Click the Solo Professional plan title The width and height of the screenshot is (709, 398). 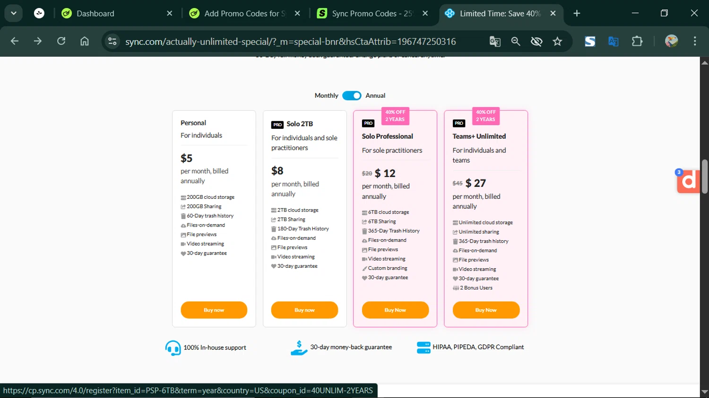(388, 136)
